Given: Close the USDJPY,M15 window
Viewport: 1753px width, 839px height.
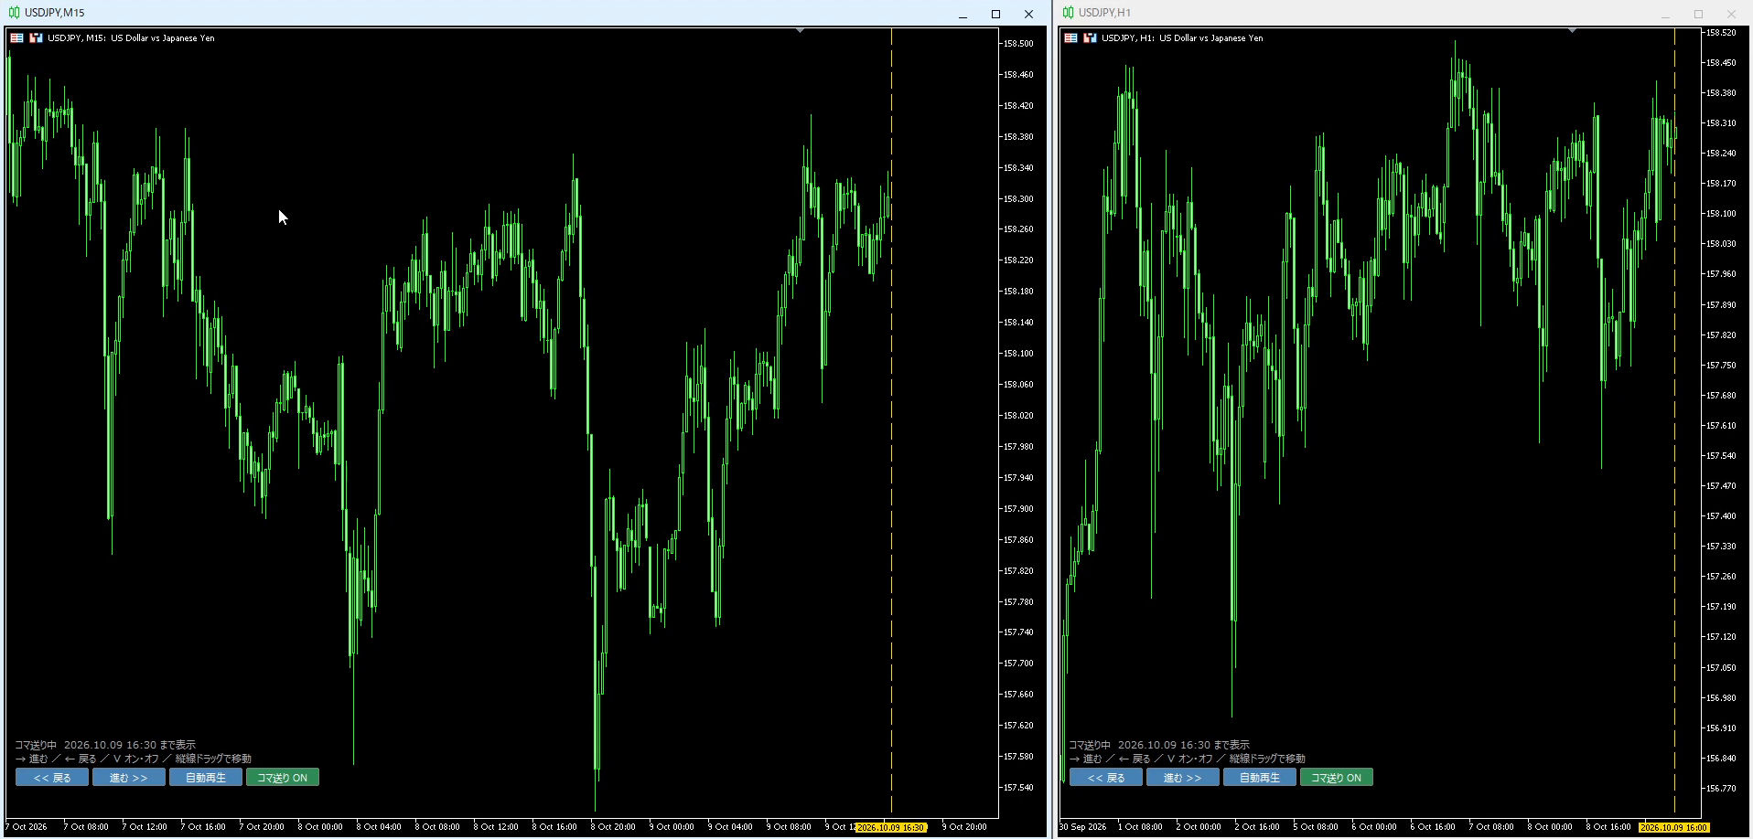Looking at the screenshot, I should pyautogui.click(x=1028, y=14).
